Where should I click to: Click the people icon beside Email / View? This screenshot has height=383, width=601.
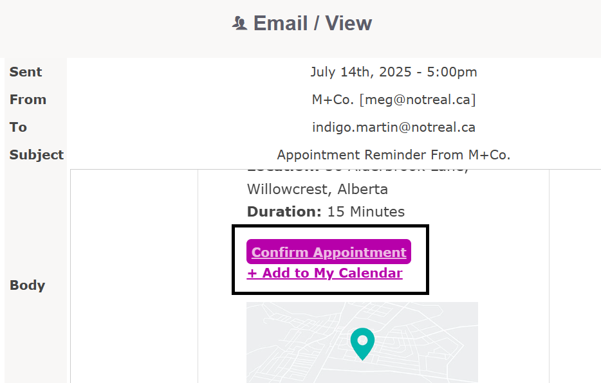239,23
